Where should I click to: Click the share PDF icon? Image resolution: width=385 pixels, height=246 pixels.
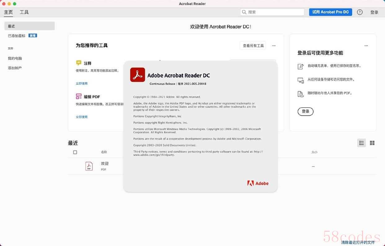(x=301, y=94)
